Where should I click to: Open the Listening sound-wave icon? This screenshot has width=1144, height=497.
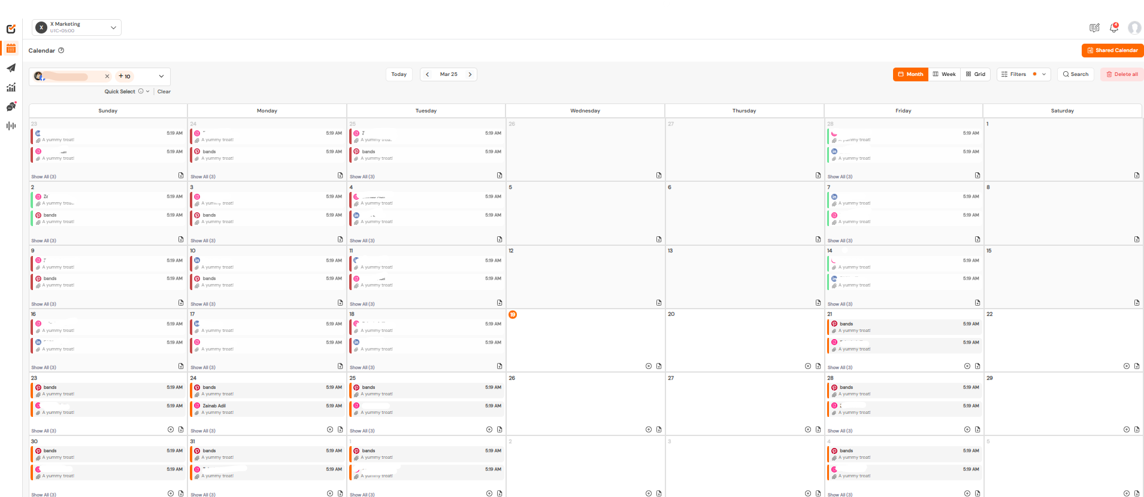coord(11,126)
